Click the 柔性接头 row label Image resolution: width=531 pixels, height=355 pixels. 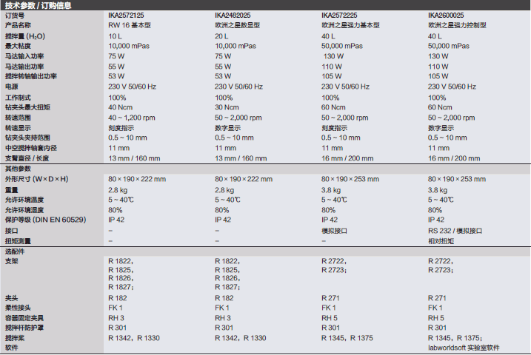pos(18,308)
